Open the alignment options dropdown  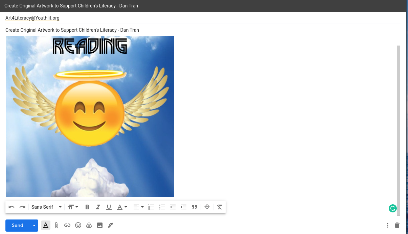(138, 207)
